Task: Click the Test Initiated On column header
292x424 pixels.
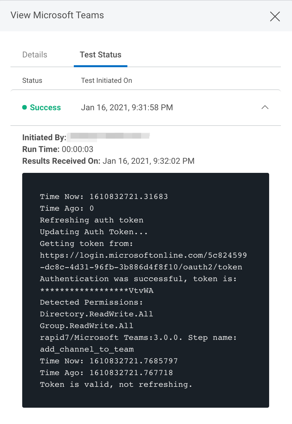Action: pyautogui.click(x=106, y=81)
